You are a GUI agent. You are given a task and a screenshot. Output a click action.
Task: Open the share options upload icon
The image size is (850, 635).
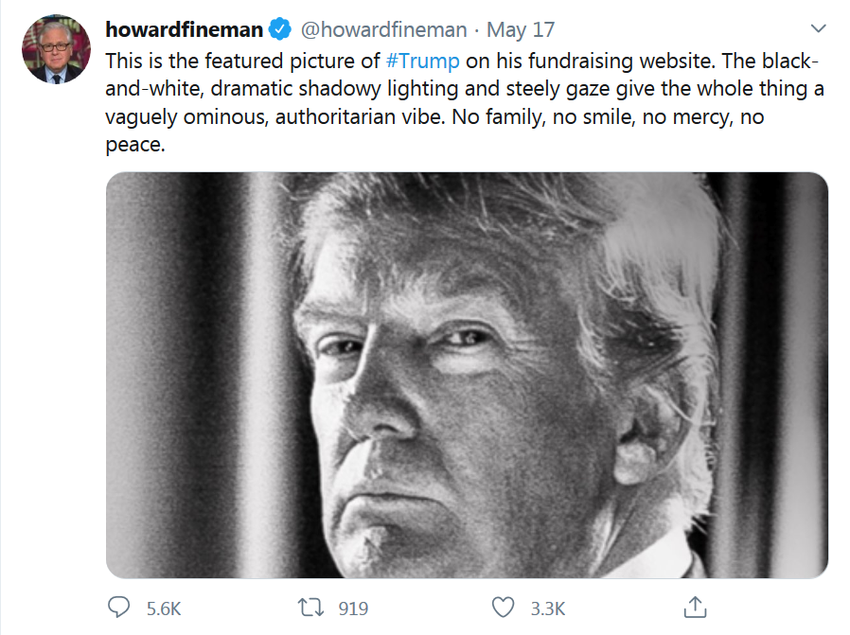click(695, 607)
